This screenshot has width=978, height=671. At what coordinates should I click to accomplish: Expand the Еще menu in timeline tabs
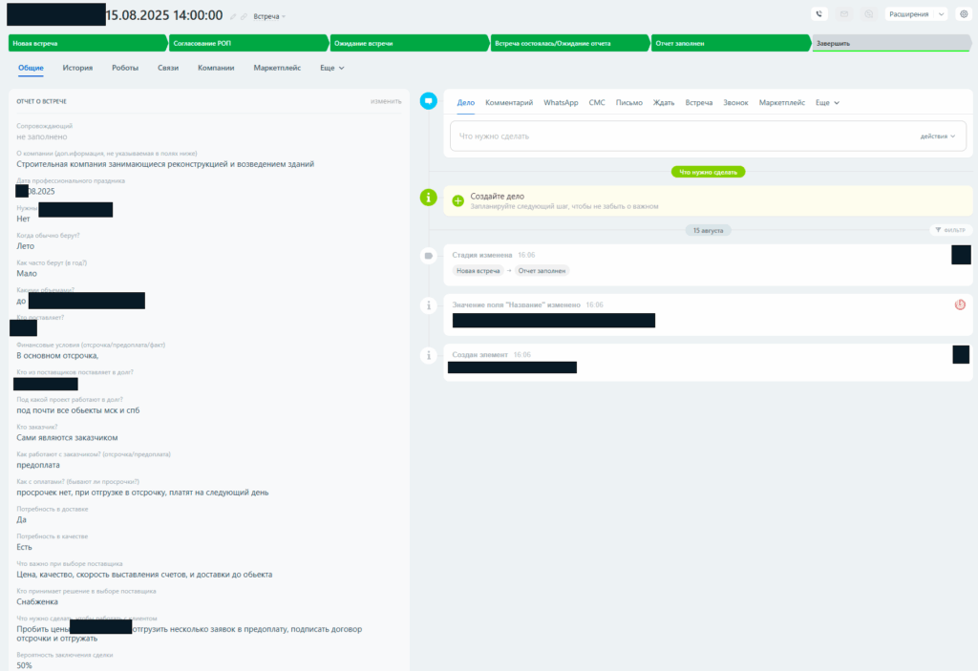click(827, 102)
